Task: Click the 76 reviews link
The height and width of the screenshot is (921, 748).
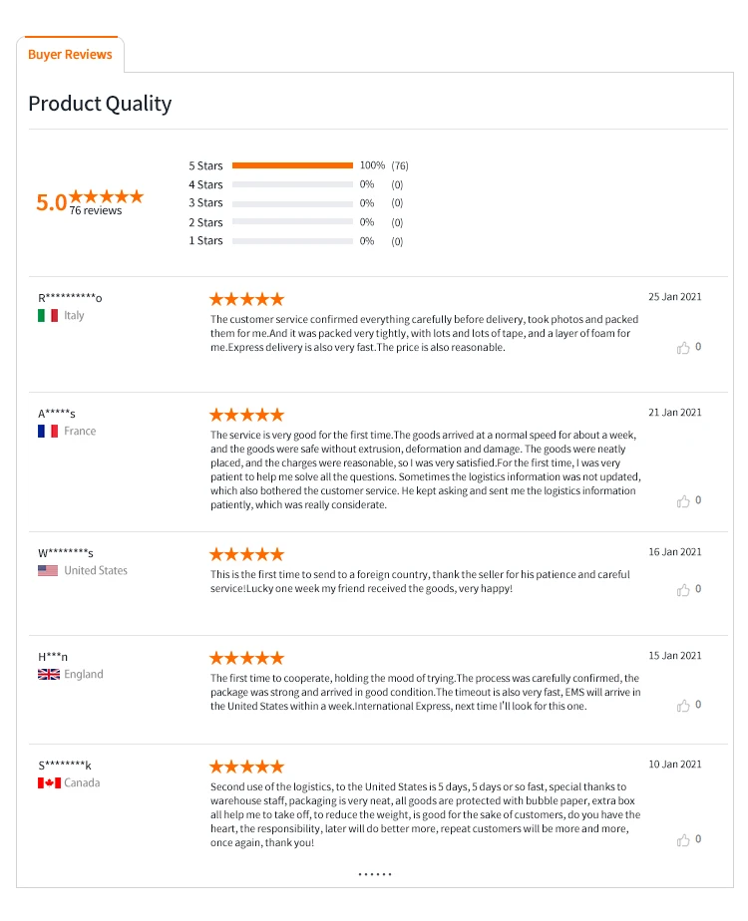Action: click(96, 211)
